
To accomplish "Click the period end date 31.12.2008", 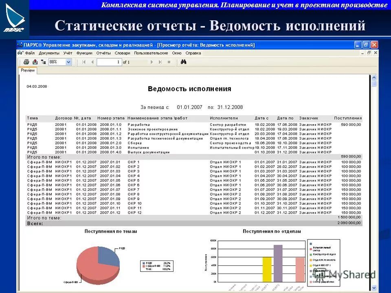I will (230, 107).
